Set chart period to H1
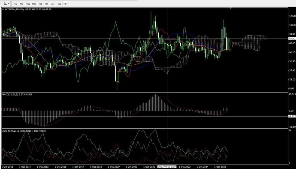296x169 pixels. tap(40, 4)
